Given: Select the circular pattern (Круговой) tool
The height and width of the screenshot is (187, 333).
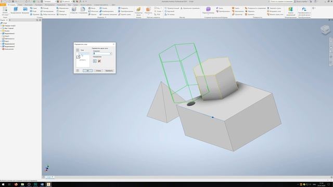Looking at the screenshot, I should [170, 11].
